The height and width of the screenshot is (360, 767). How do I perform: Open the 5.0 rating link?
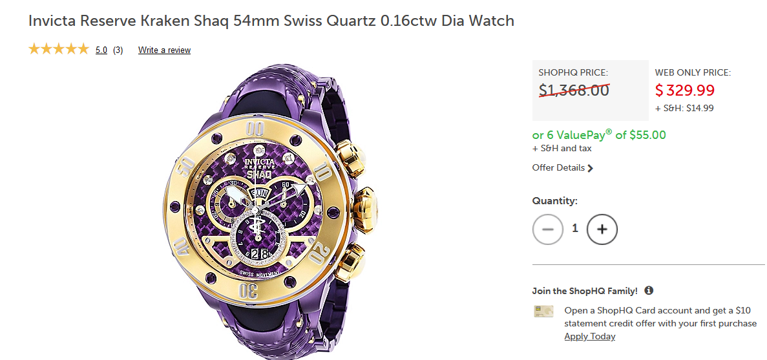(101, 50)
